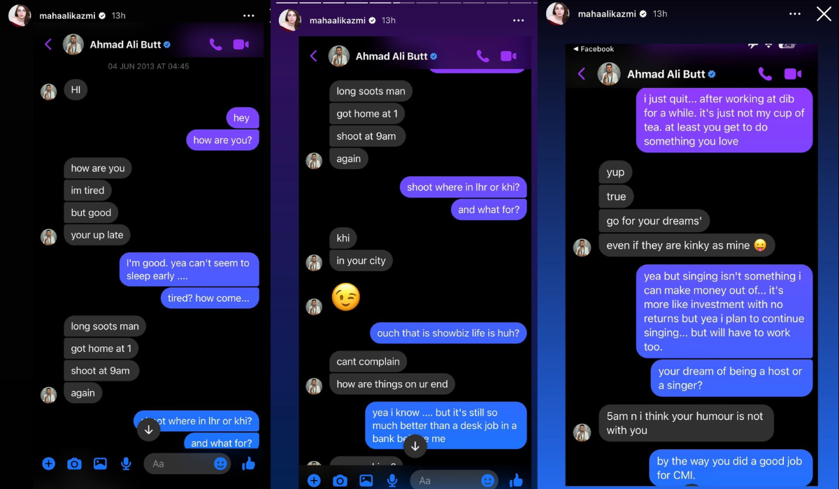Jump to latest messages arrow in the left chat
This screenshot has width=839, height=489.
148,430
